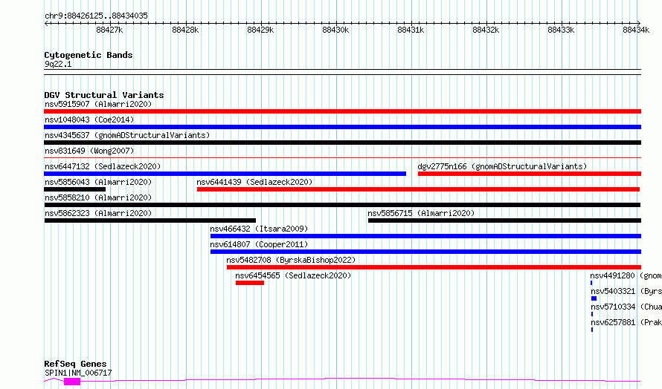This screenshot has width=662, height=389.
Task: Select the red nsv5482708 variant bar
Action: tap(434, 267)
